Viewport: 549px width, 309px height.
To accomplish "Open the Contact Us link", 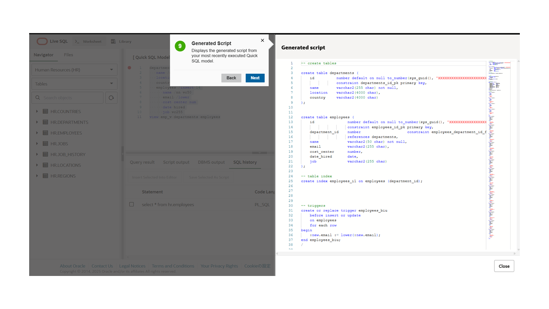I will (x=102, y=266).
